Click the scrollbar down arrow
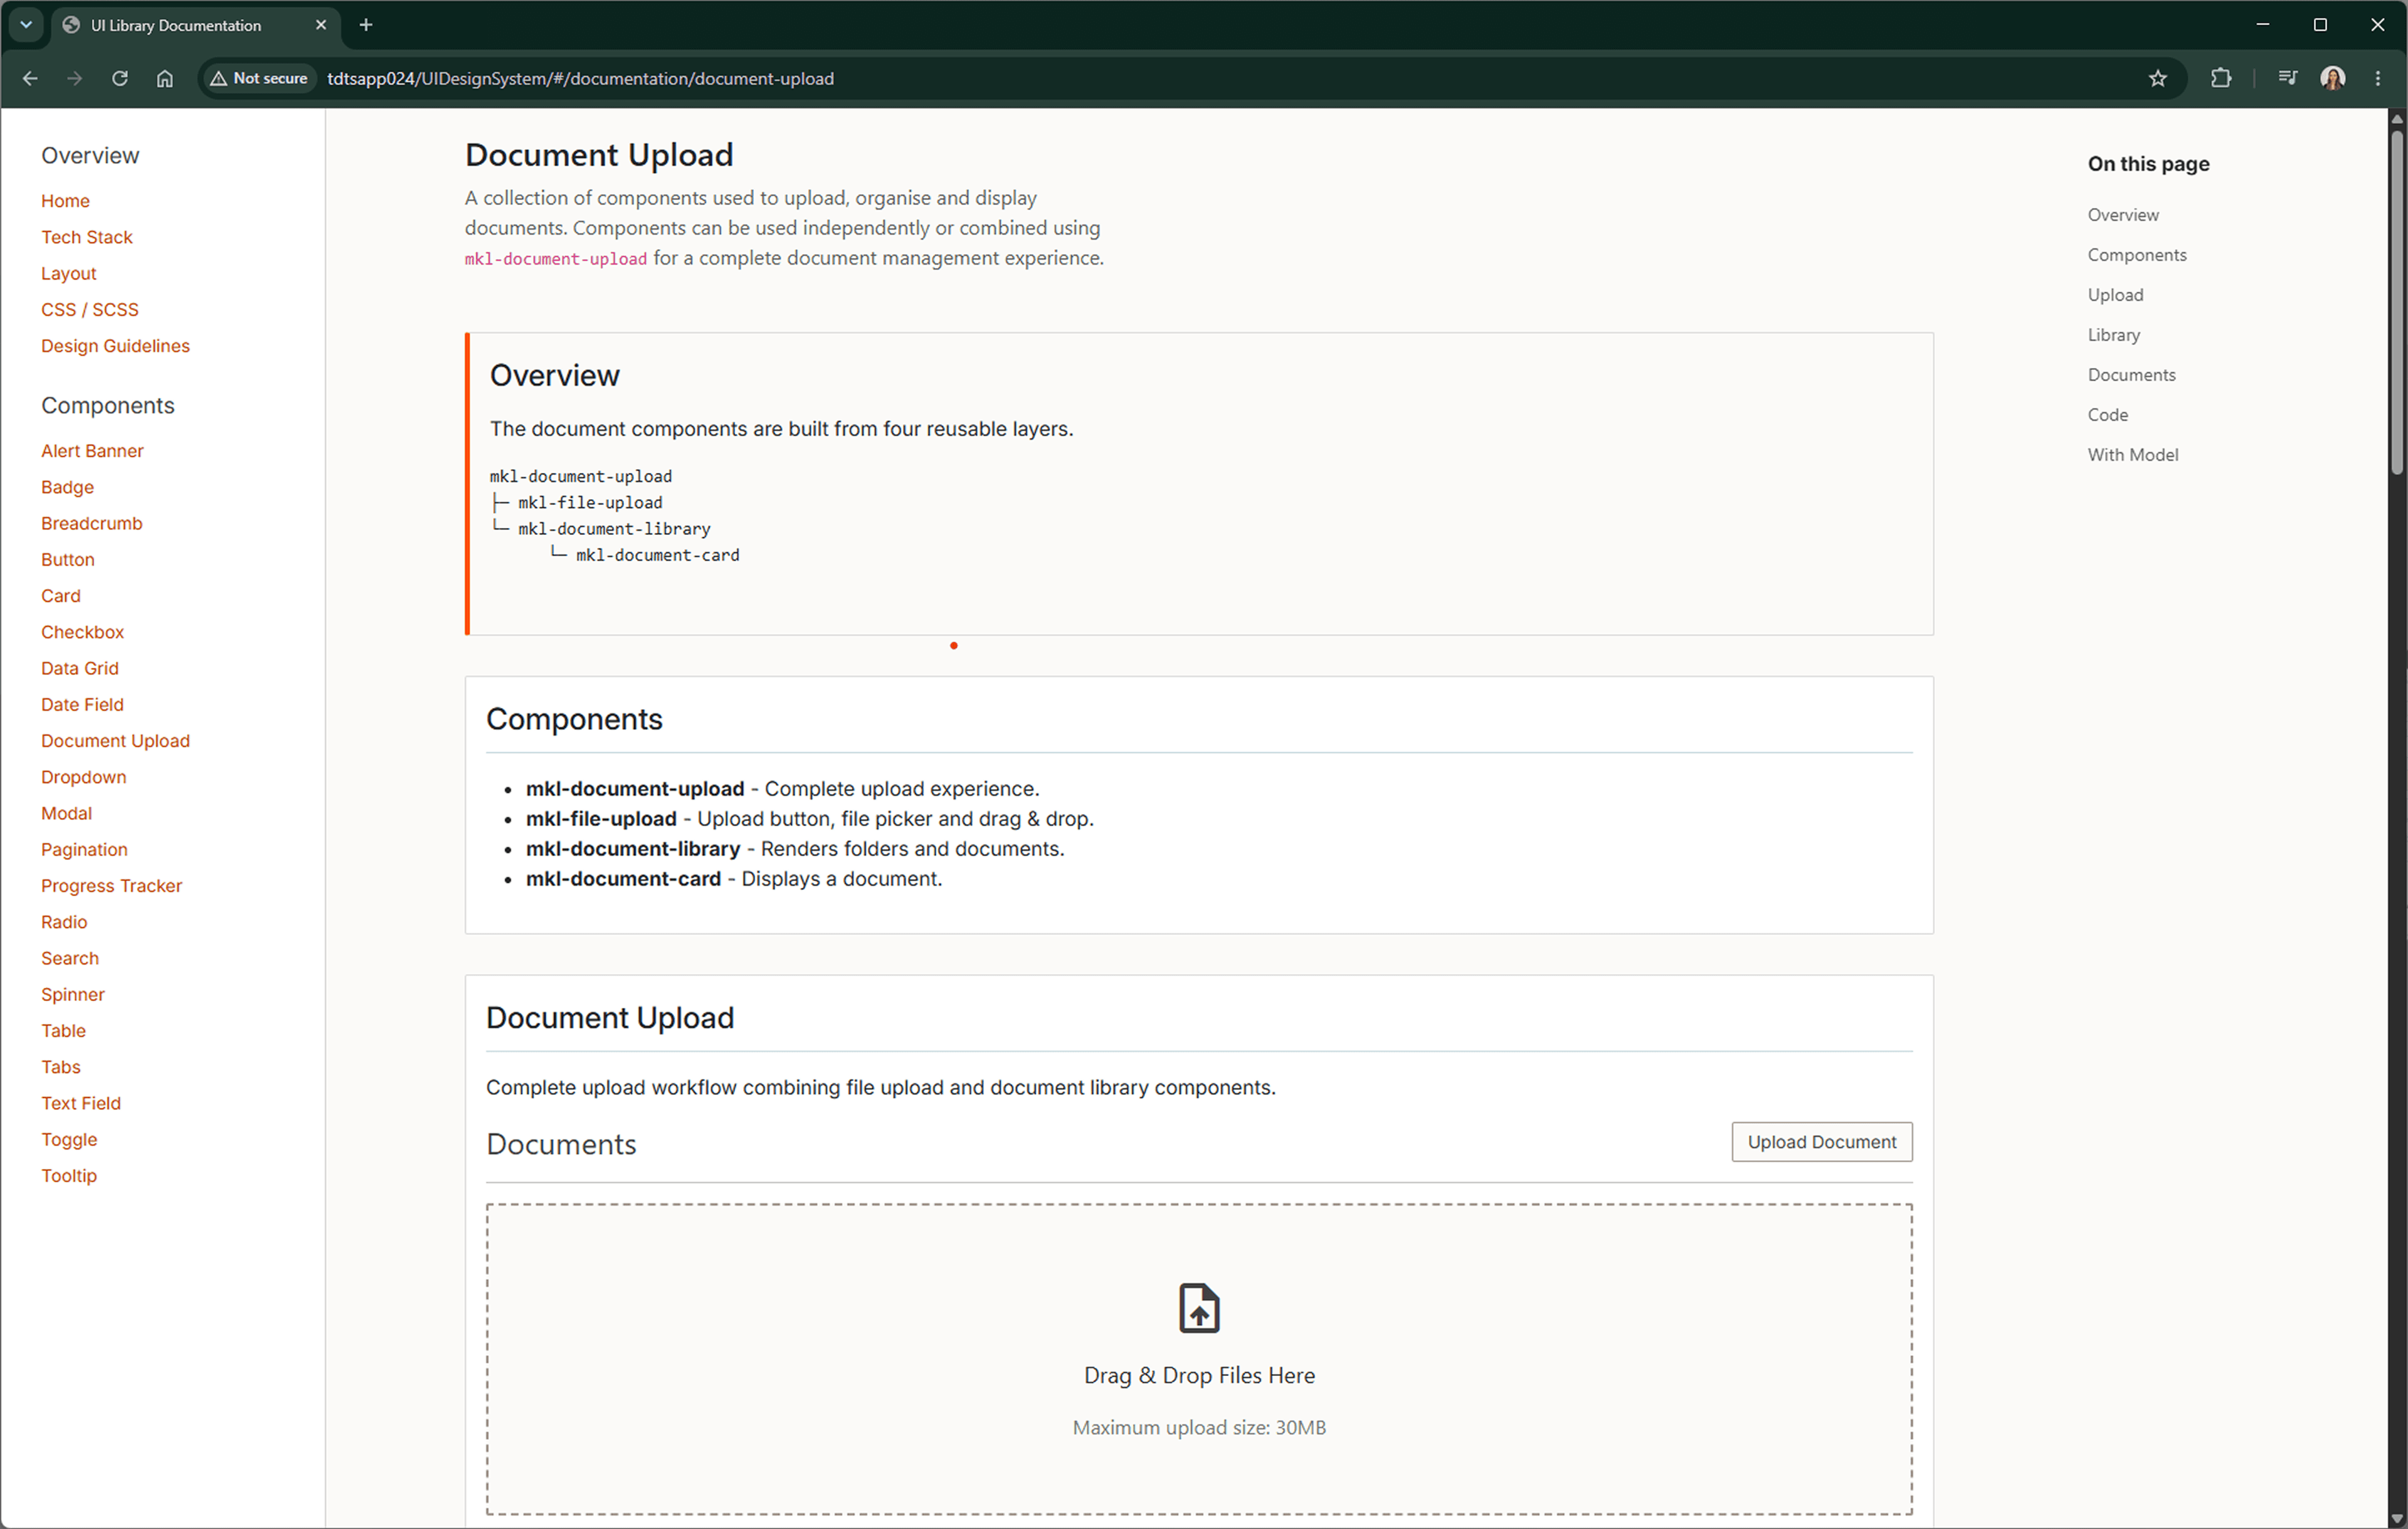This screenshot has width=2408, height=1529. 2397,1519
